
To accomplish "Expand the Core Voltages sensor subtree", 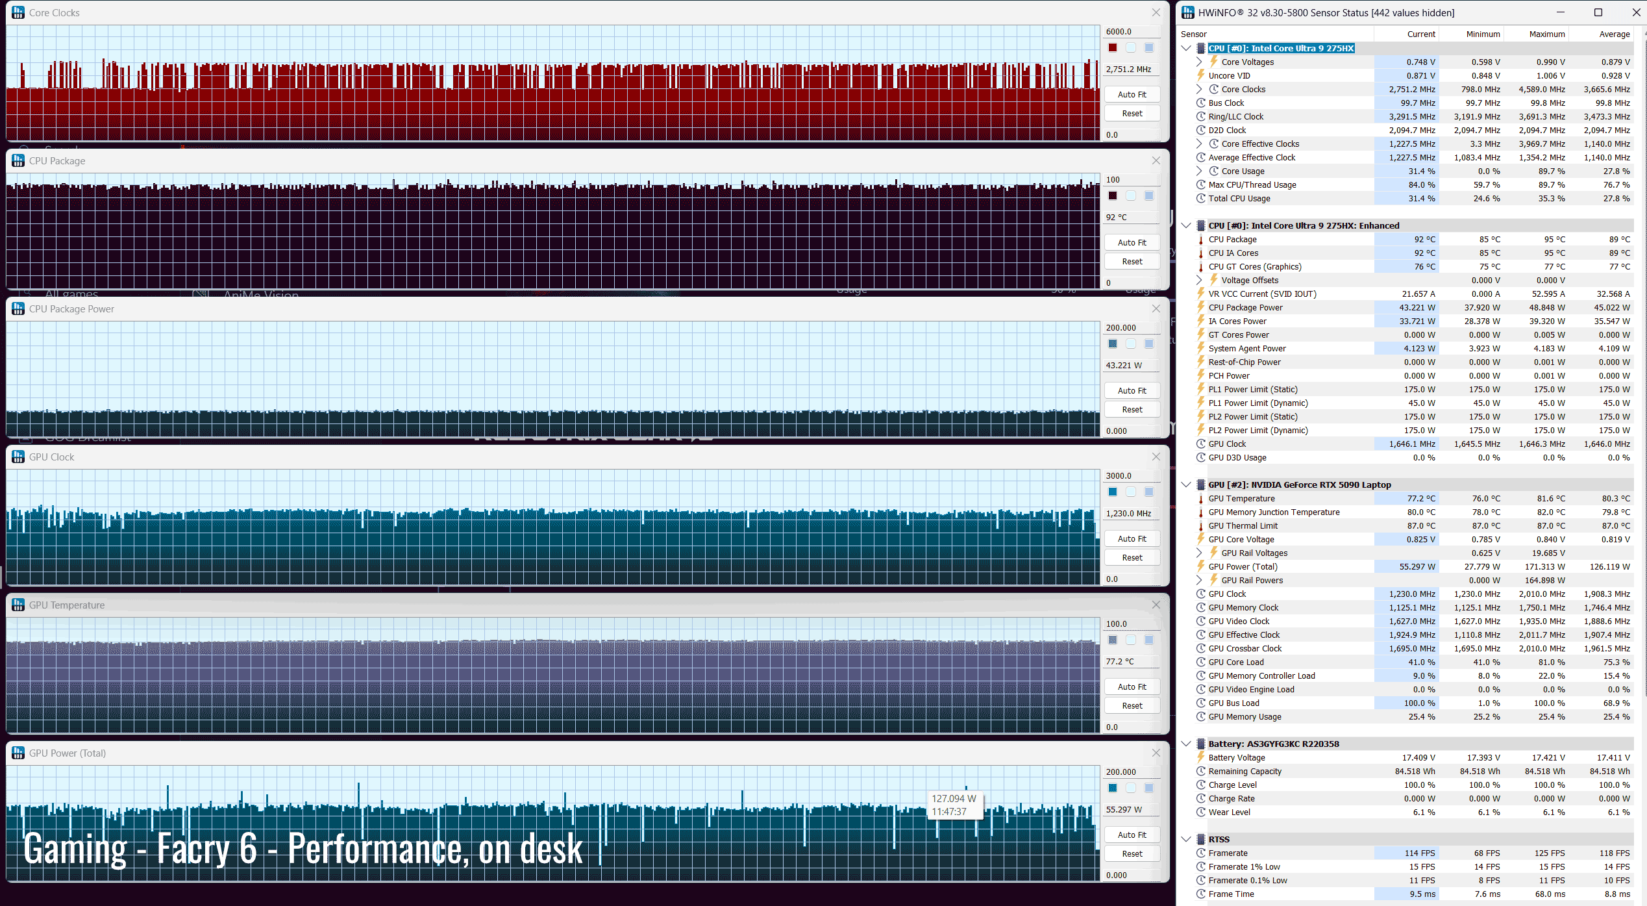I will [x=1199, y=62].
